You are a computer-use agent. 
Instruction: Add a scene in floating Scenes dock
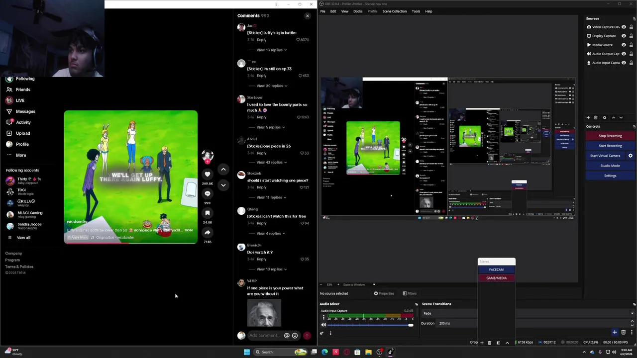pos(482,343)
